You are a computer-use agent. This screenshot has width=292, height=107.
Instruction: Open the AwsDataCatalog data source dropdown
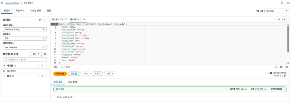pyautogui.click(x=25, y=29)
